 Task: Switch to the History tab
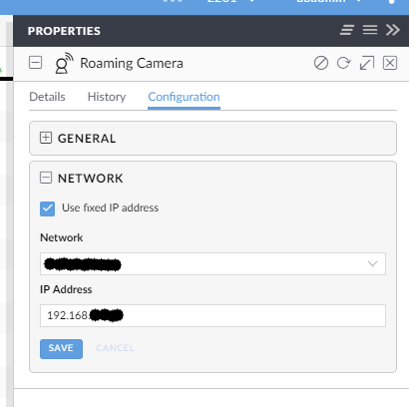[107, 97]
